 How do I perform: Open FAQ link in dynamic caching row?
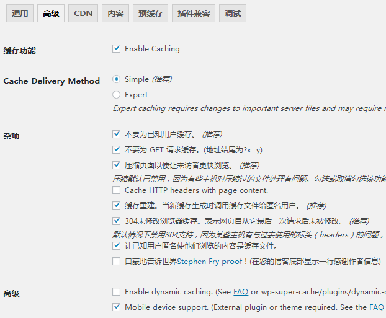click(x=241, y=292)
